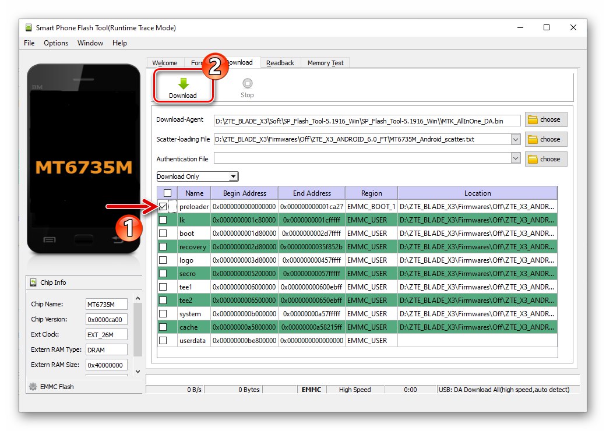
Task: Click the preloader Location cell
Action: click(x=477, y=207)
